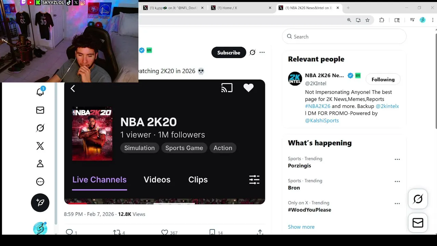Screen dimensions: 437x246
Task: Select the Live Channels tab in image
Action: tap(99, 180)
